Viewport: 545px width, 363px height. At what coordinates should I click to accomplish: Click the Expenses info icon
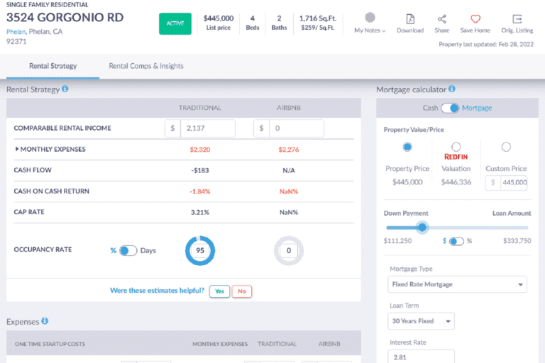click(45, 321)
